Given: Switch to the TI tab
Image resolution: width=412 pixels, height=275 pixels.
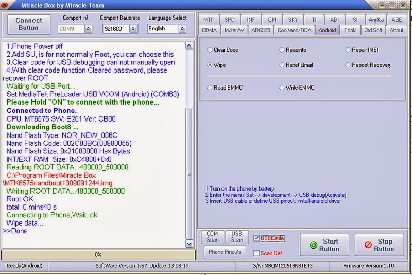Looking at the screenshot, I should 314,20.
